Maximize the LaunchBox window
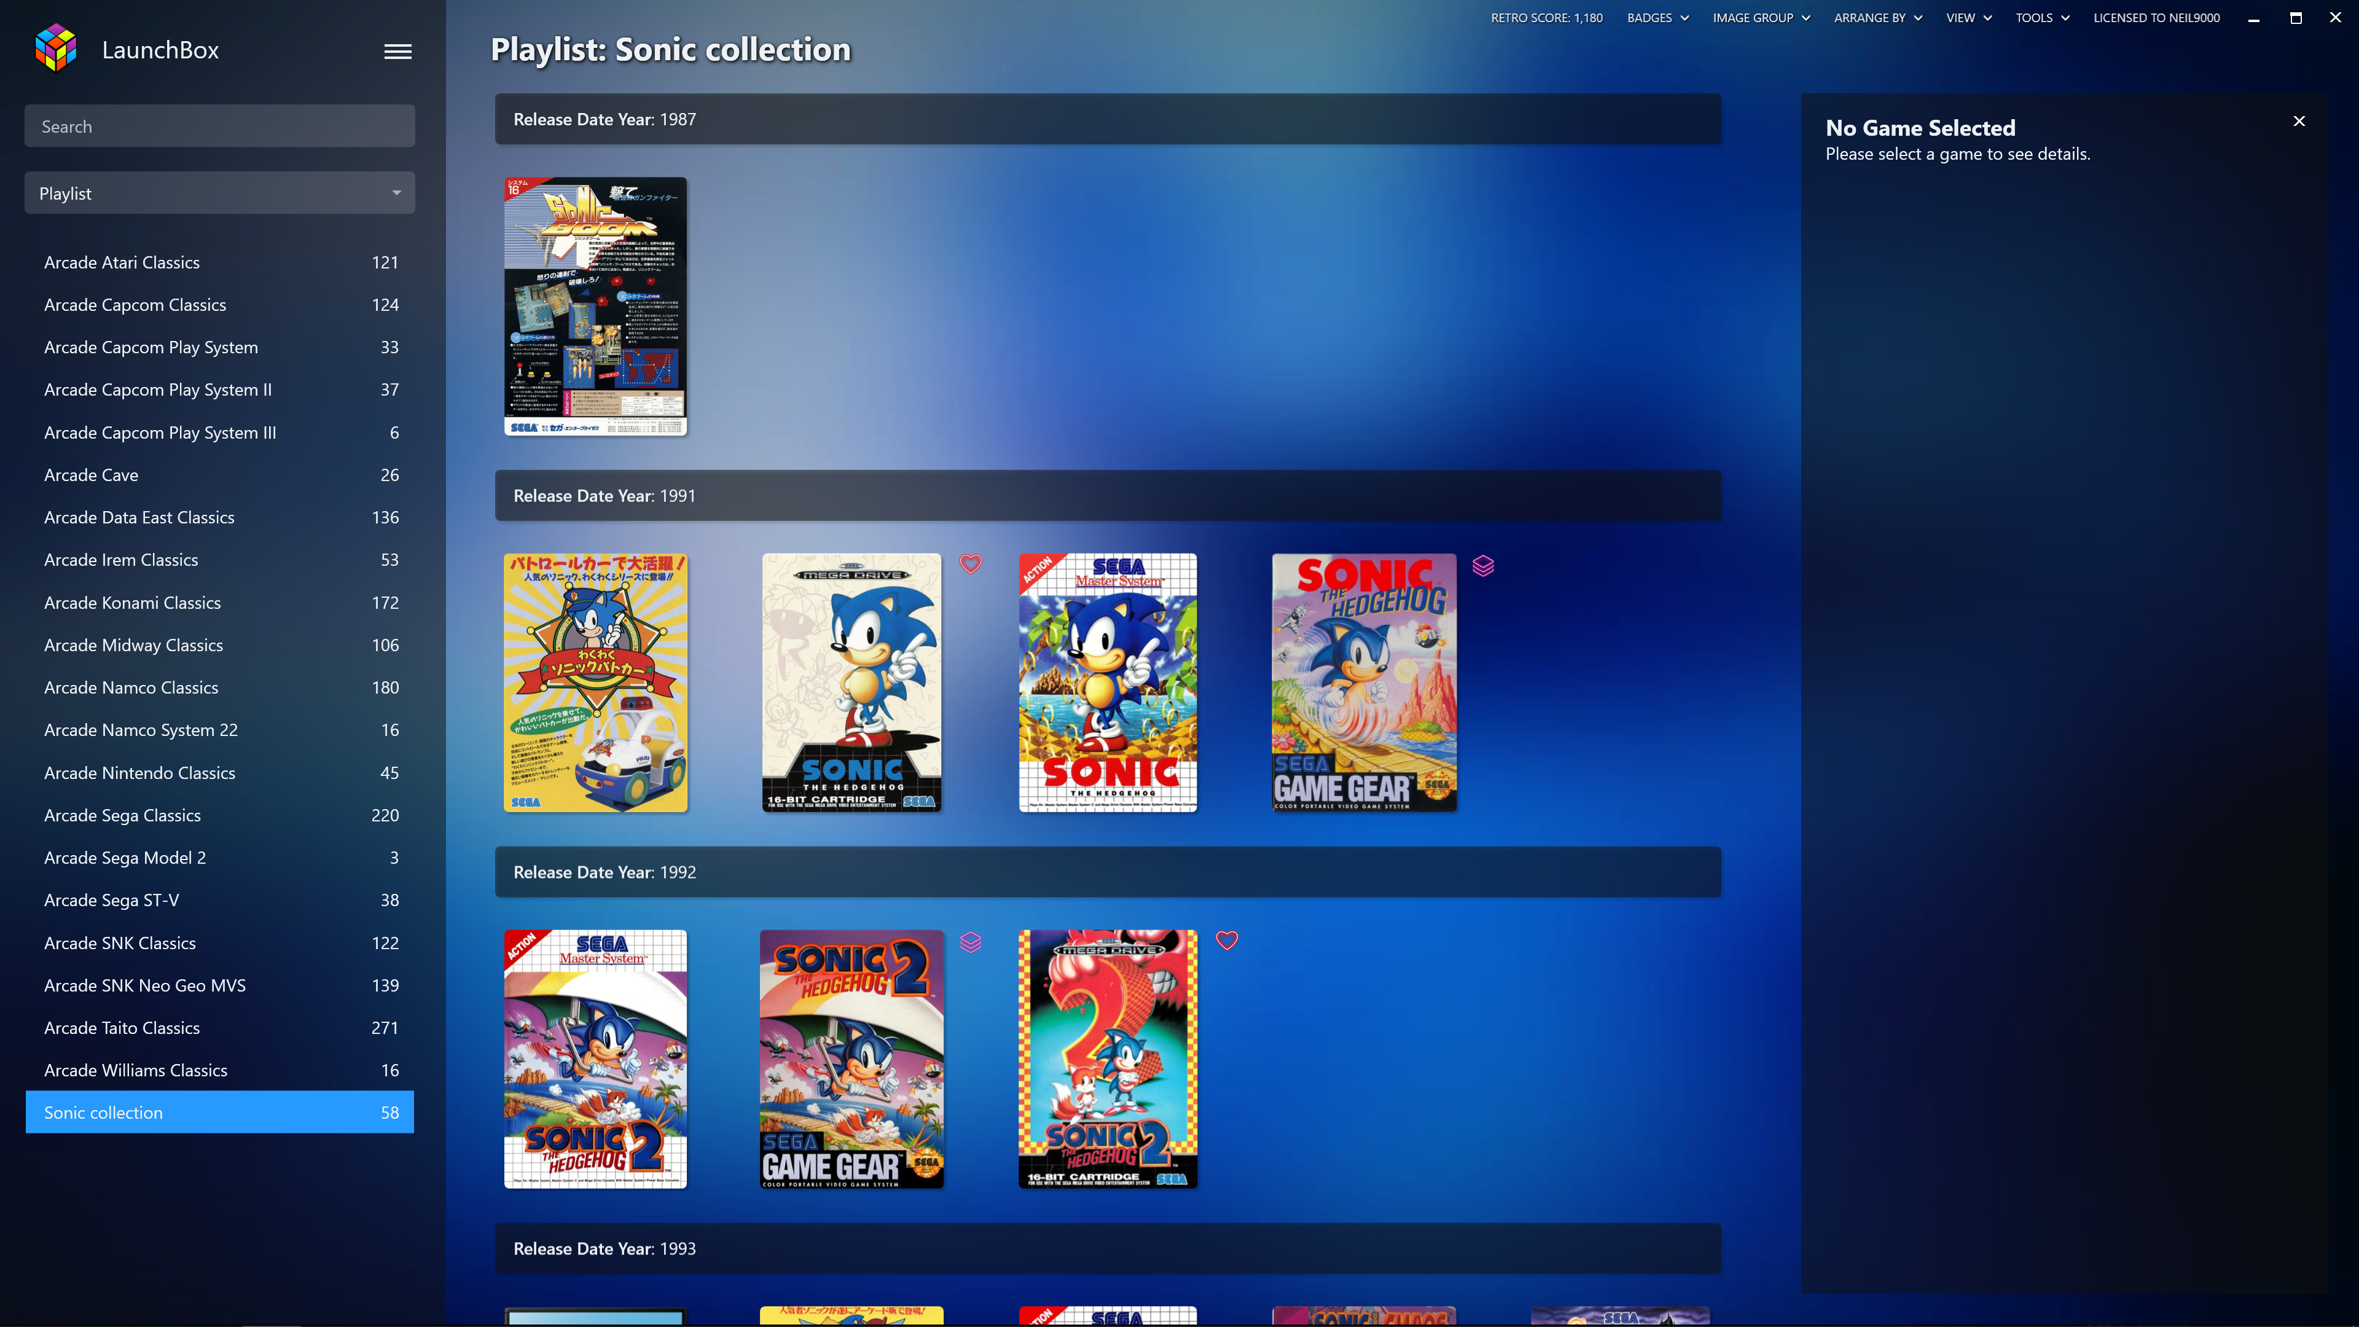Screen dimensions: 2359x1327 pos(2296,17)
